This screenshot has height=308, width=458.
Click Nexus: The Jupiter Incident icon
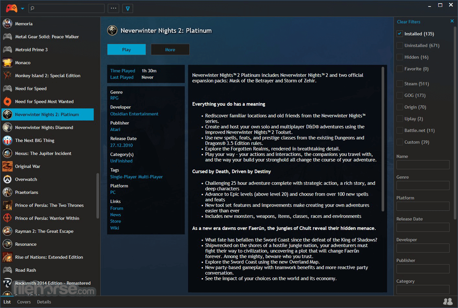tap(7, 154)
